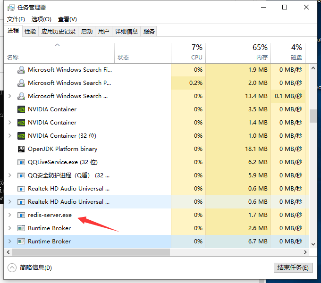Switch to the 应用历史记录 tab
321x283 pixels.
point(59,32)
